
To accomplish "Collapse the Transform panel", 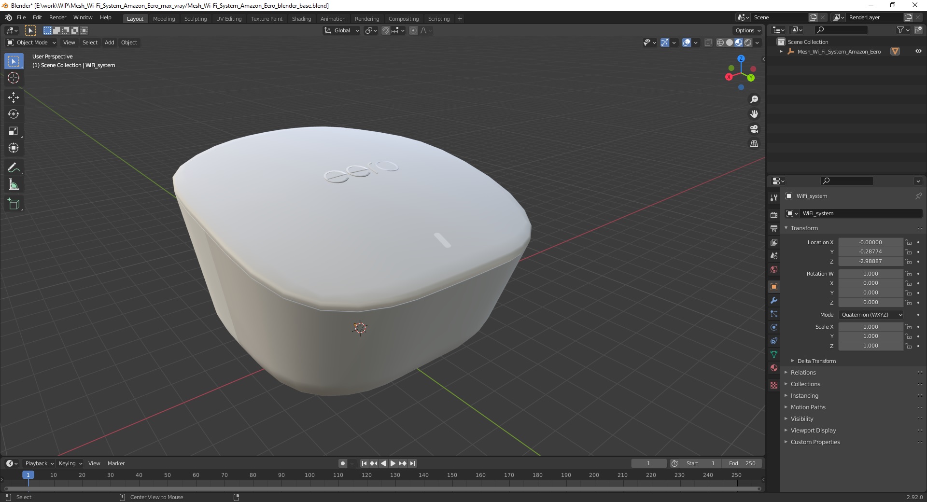I will [x=804, y=228].
